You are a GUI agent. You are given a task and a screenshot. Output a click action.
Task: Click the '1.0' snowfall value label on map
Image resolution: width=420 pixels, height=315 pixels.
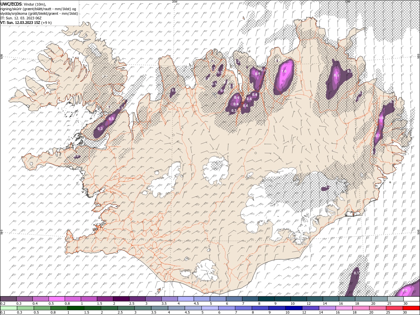284,71
